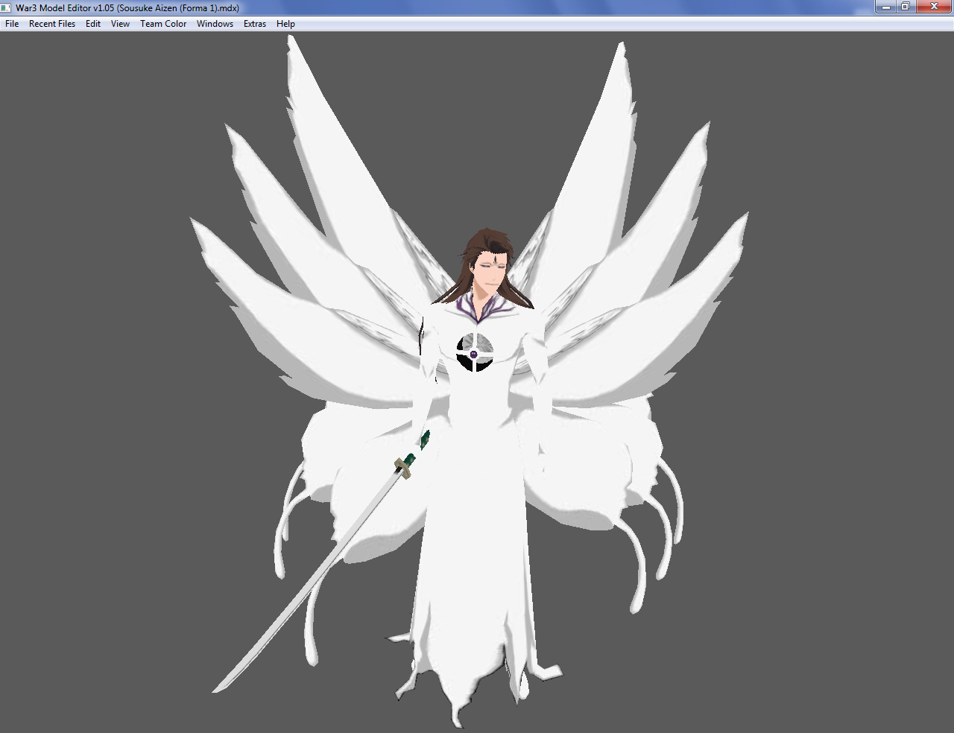This screenshot has height=733, width=954.
Task: Close the War3 Model Editor window
Action: (x=934, y=7)
